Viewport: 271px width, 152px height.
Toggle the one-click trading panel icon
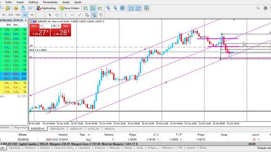[31, 22]
